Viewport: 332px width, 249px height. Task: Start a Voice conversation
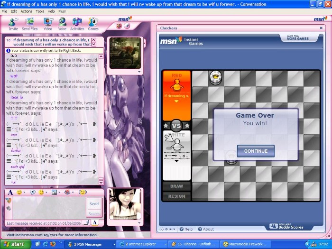(62, 24)
